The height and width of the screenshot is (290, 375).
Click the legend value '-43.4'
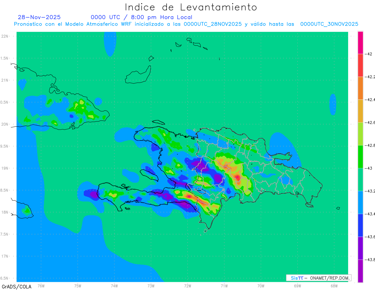(x=370, y=214)
